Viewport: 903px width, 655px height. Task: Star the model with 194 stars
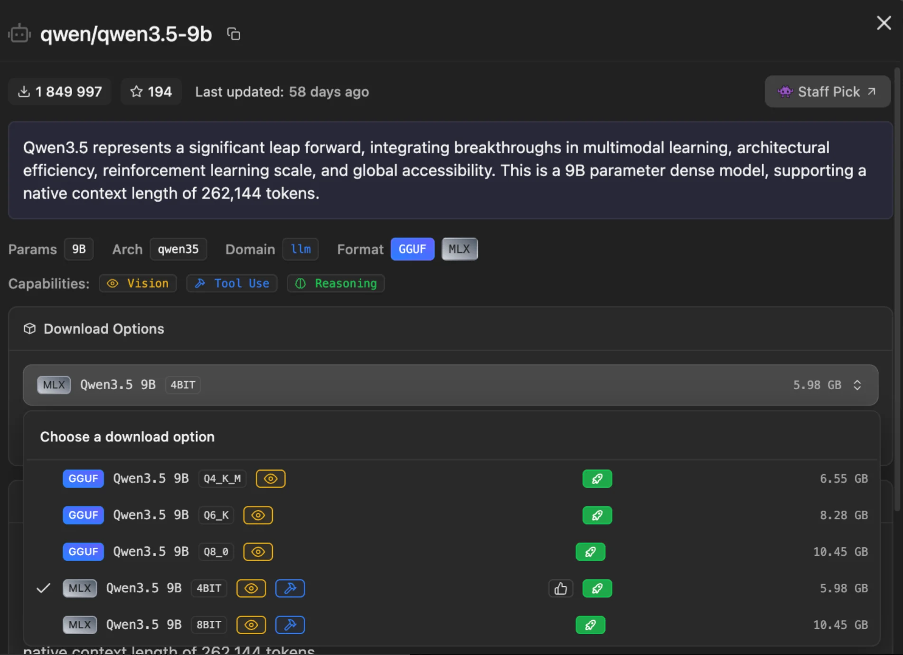pyautogui.click(x=151, y=92)
